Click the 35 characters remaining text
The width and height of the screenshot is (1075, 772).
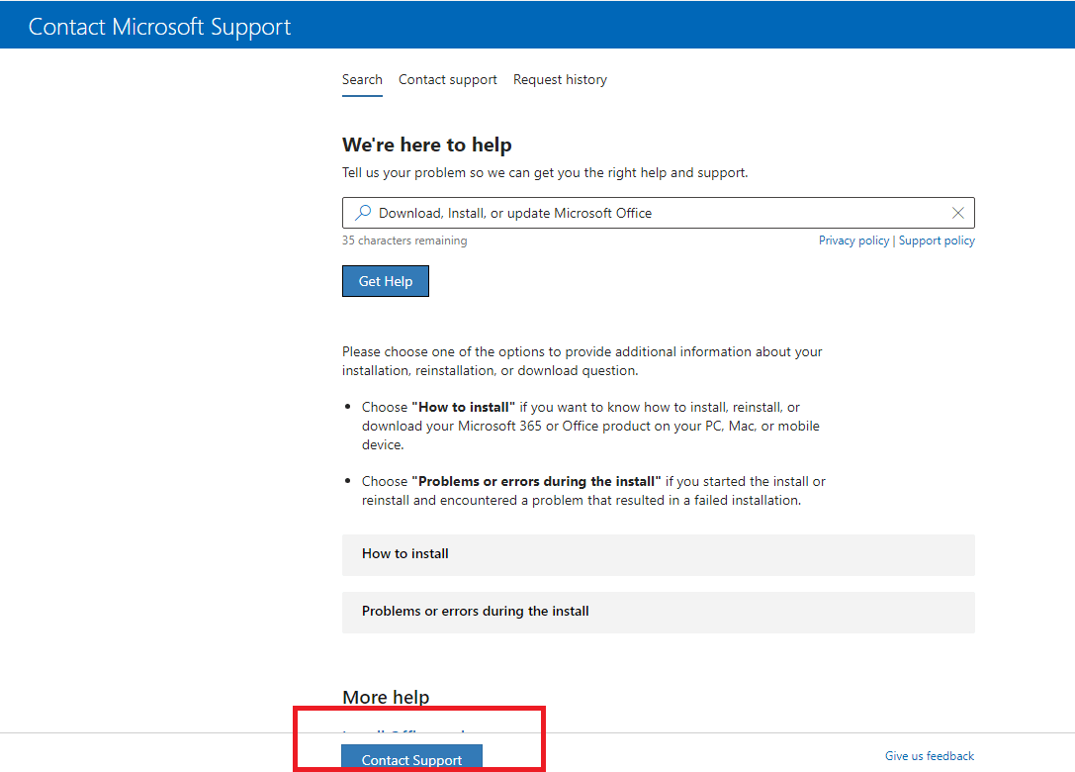[404, 241]
